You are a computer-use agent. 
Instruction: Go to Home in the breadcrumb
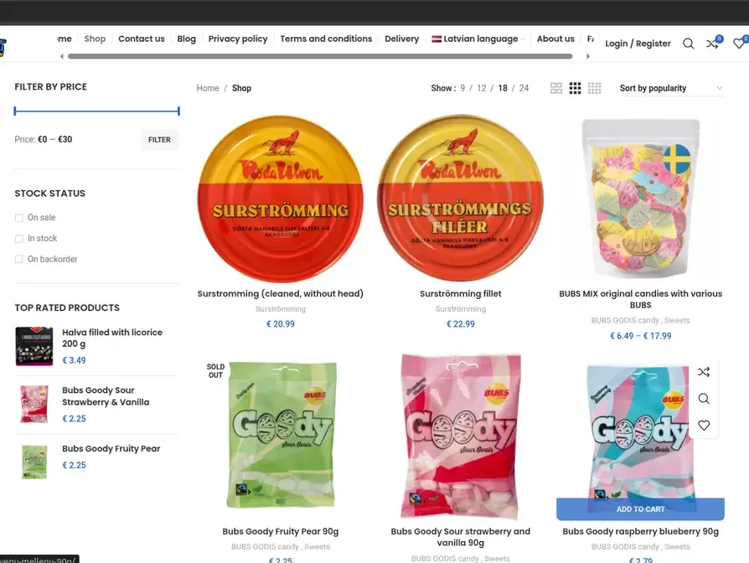click(208, 88)
